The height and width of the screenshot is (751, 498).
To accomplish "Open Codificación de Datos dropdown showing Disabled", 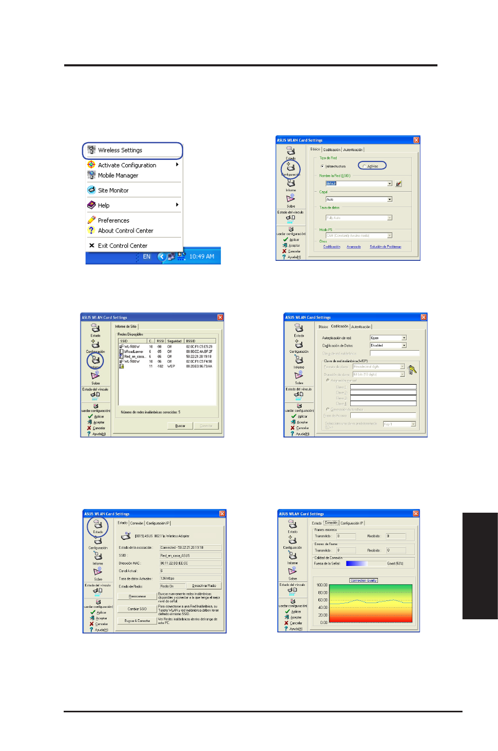I will click(x=404, y=345).
